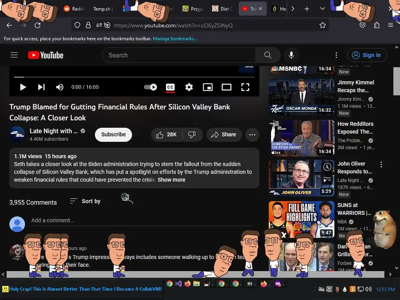Close the active YouTube tab
400x300 pixels.
click(x=261, y=9)
